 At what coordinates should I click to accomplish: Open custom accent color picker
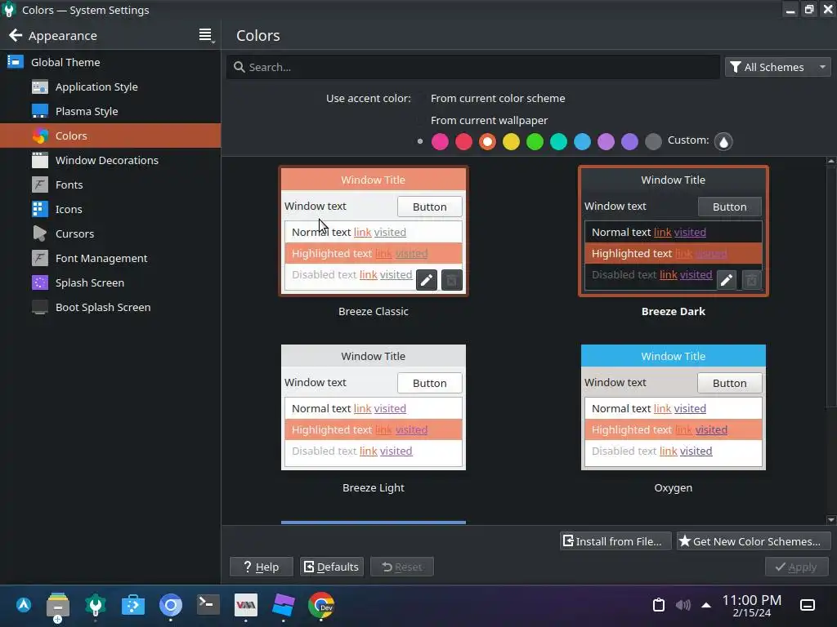point(723,141)
